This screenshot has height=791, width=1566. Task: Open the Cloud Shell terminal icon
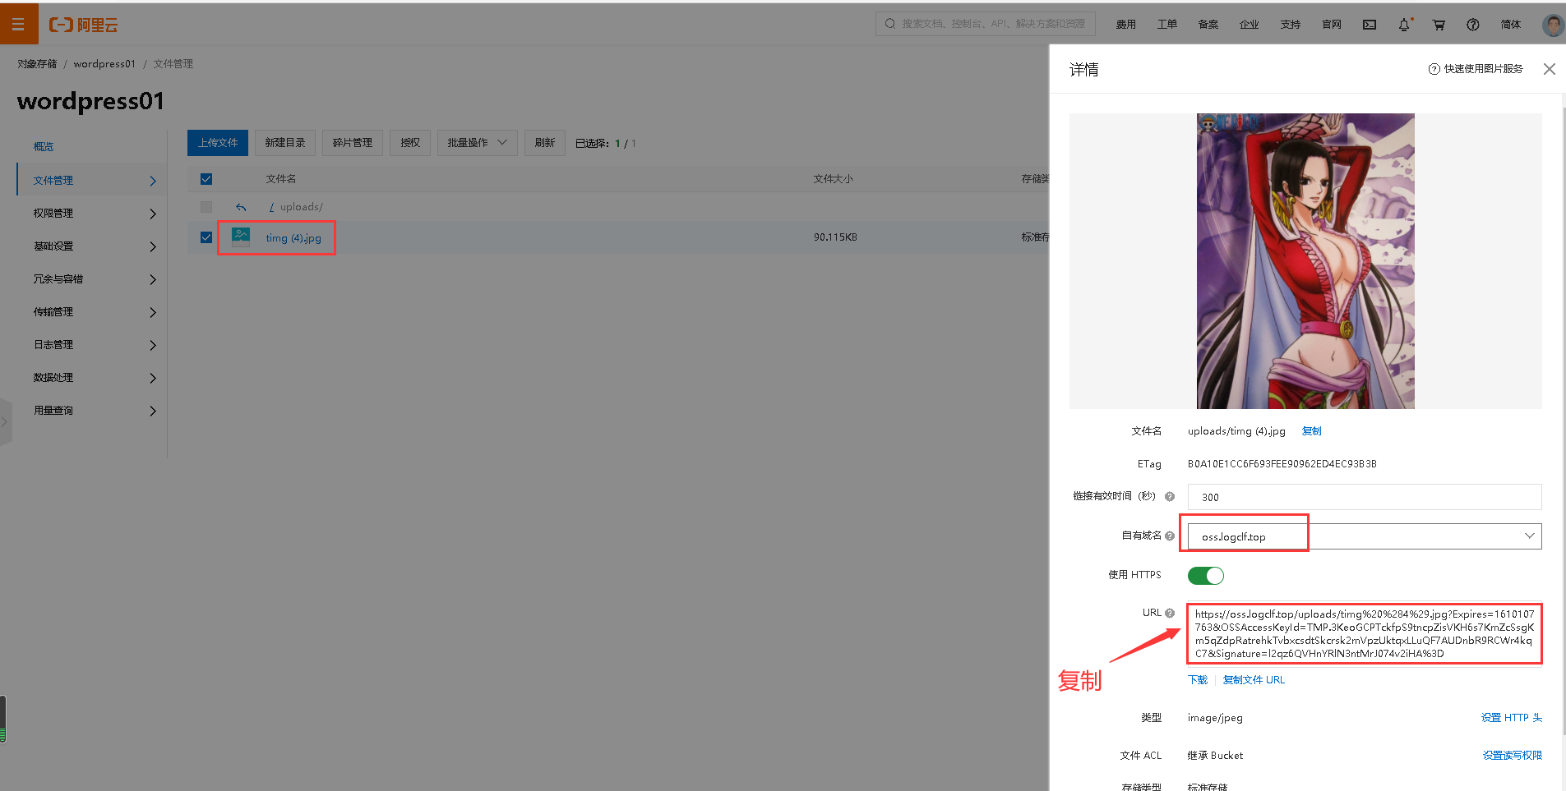click(x=1370, y=25)
